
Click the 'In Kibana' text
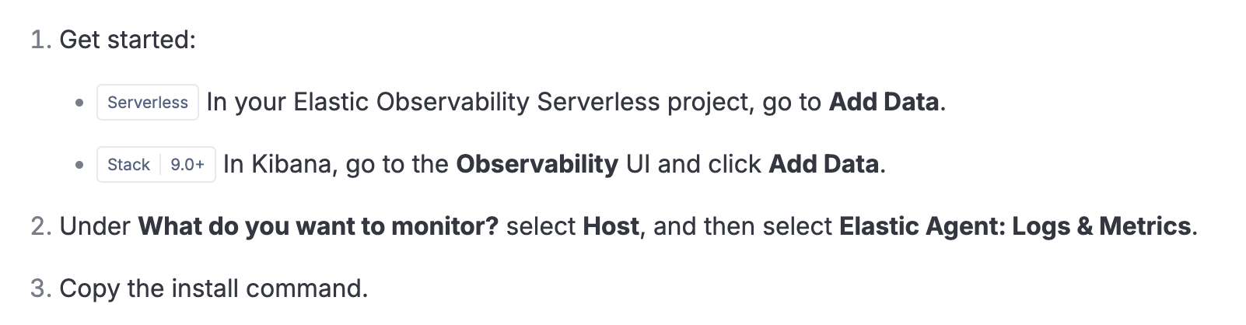[x=280, y=164]
